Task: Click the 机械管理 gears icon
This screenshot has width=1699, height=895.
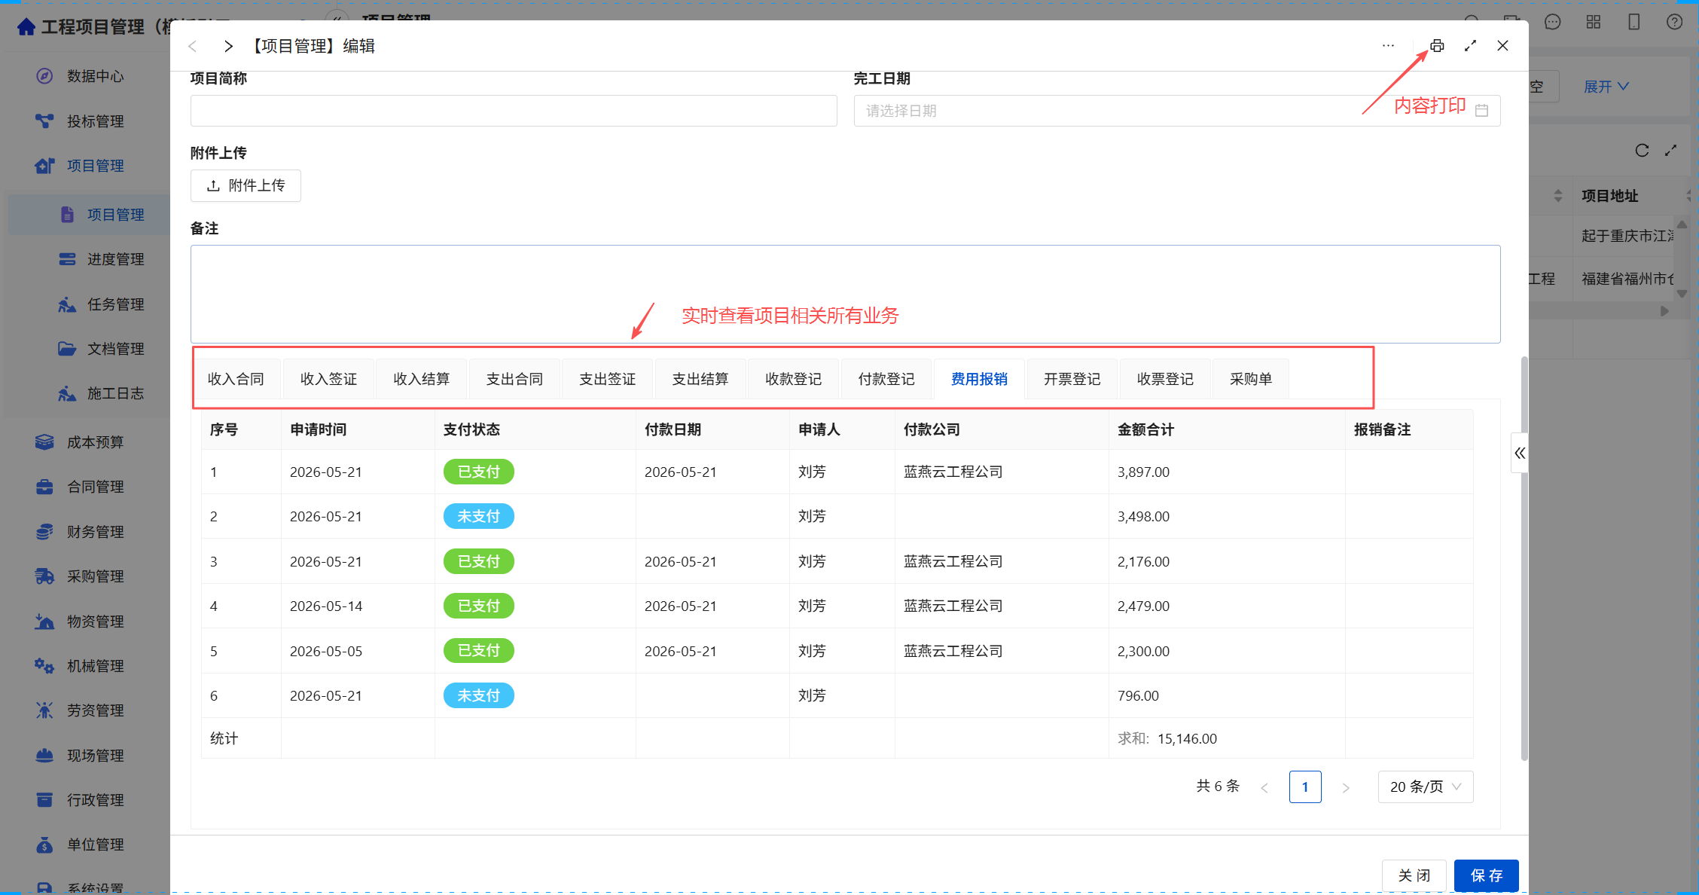Action: pyautogui.click(x=44, y=666)
